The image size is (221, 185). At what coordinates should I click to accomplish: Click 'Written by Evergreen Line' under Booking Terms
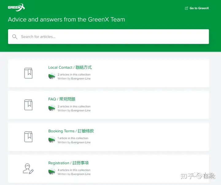[x=74, y=142]
